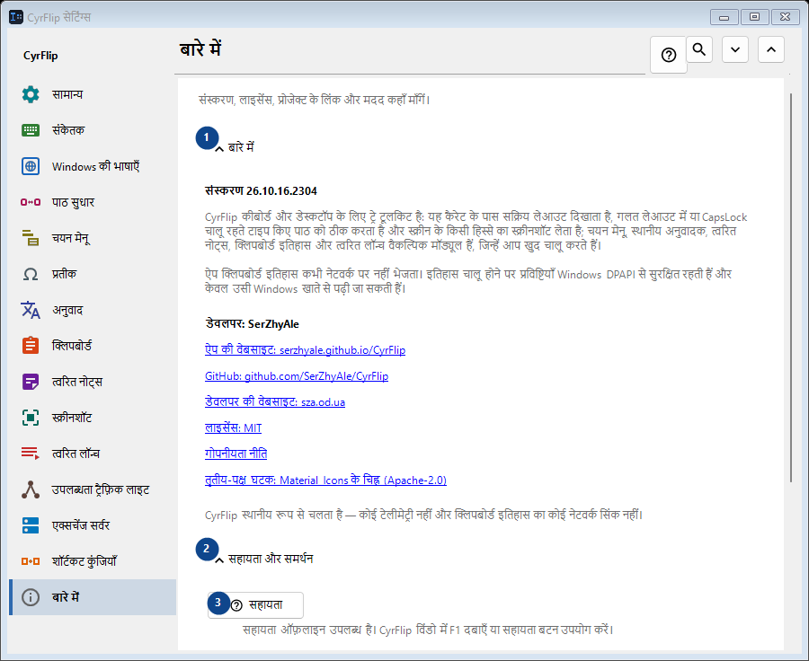This screenshot has height=661, width=809.
Task: Open the सामान्य gear icon section
Action: [31, 94]
